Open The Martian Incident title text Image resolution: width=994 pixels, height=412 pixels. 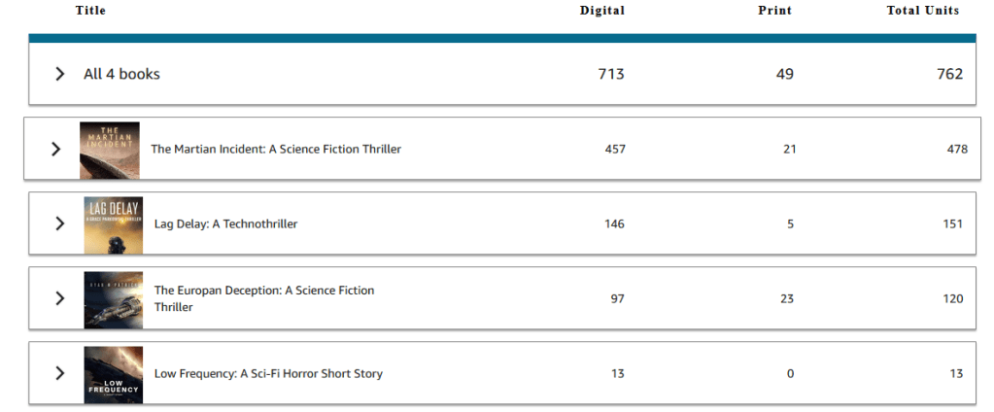pyautogui.click(x=276, y=150)
